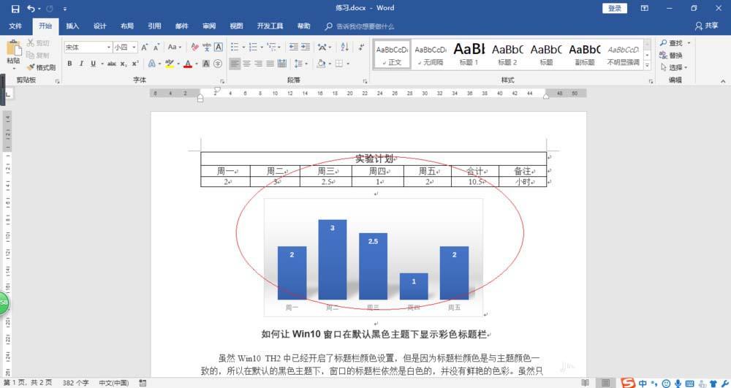Click the 替换 (Replace) button

coord(671,55)
